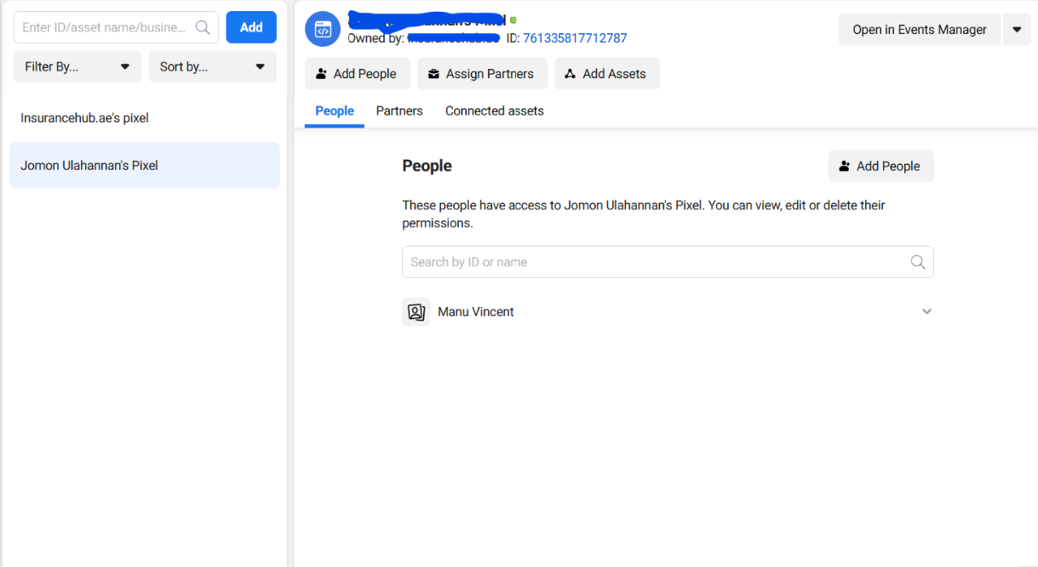Focus the Enter ID/asset name search field
The width and height of the screenshot is (1038, 567).
coord(116,27)
